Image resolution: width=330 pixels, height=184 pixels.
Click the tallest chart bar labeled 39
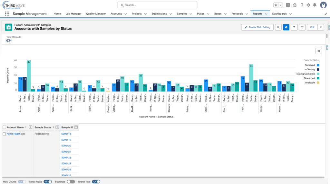tap(29, 76)
